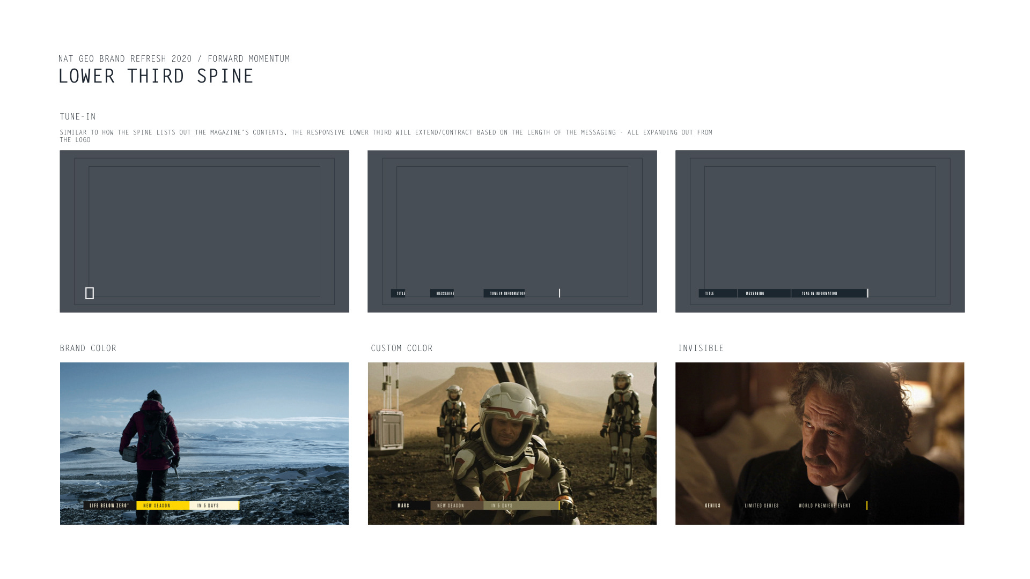Click the LIFE BELOW ZERO title label
1030x579 pixels.
[109, 506]
